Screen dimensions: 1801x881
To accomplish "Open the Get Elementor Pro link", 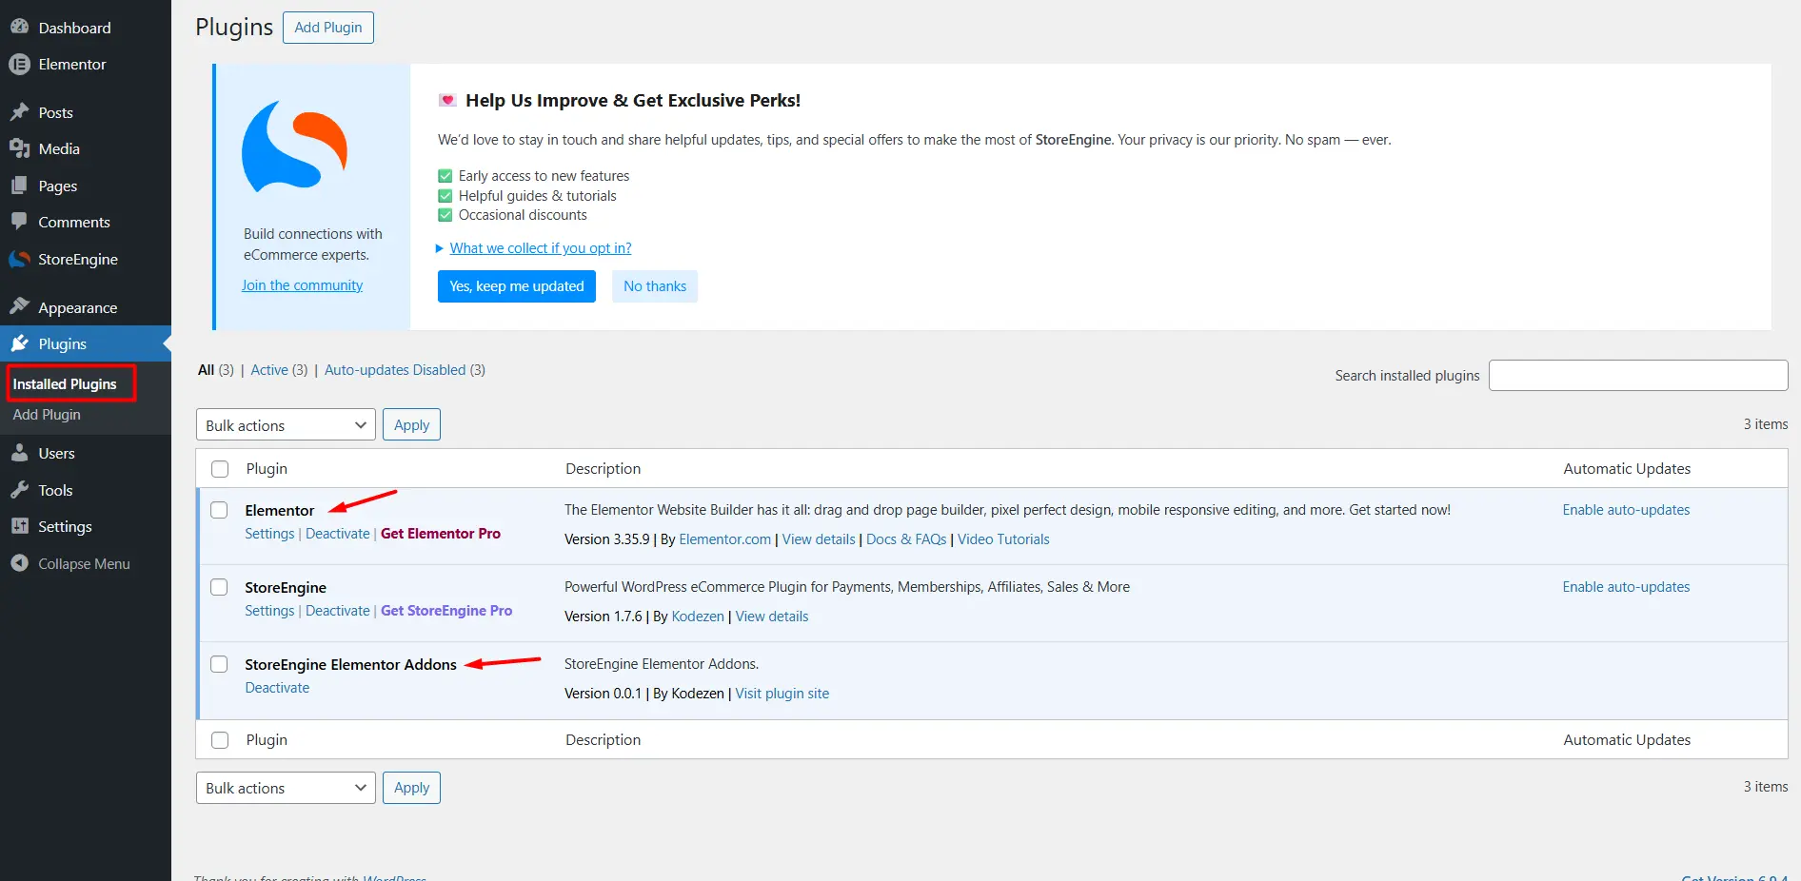I will pyautogui.click(x=440, y=534).
